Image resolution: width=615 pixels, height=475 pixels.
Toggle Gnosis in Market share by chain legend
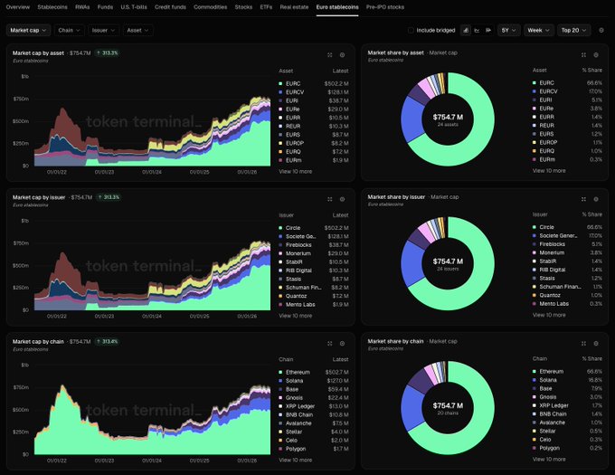tap(567, 397)
